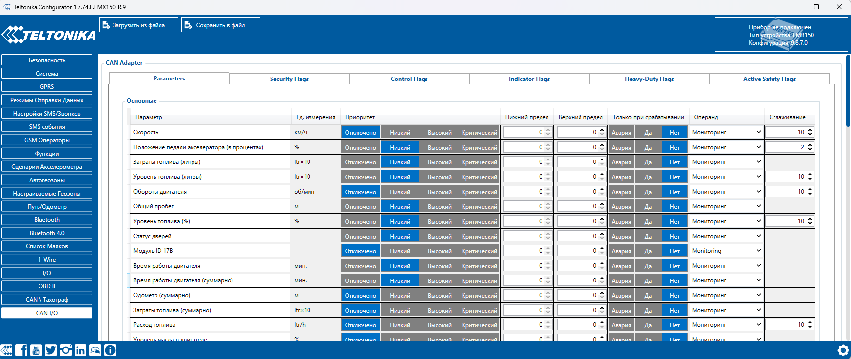Viewport: 851px width, 359px height.
Task: Set Скорость priority to Низкий
Action: [400, 132]
